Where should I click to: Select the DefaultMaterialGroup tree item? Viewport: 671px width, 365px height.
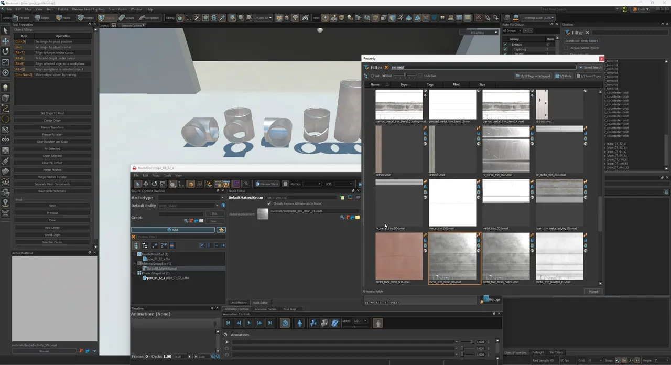tap(162, 269)
